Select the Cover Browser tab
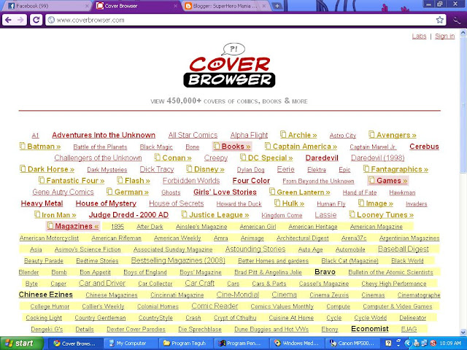 (x=136, y=6)
